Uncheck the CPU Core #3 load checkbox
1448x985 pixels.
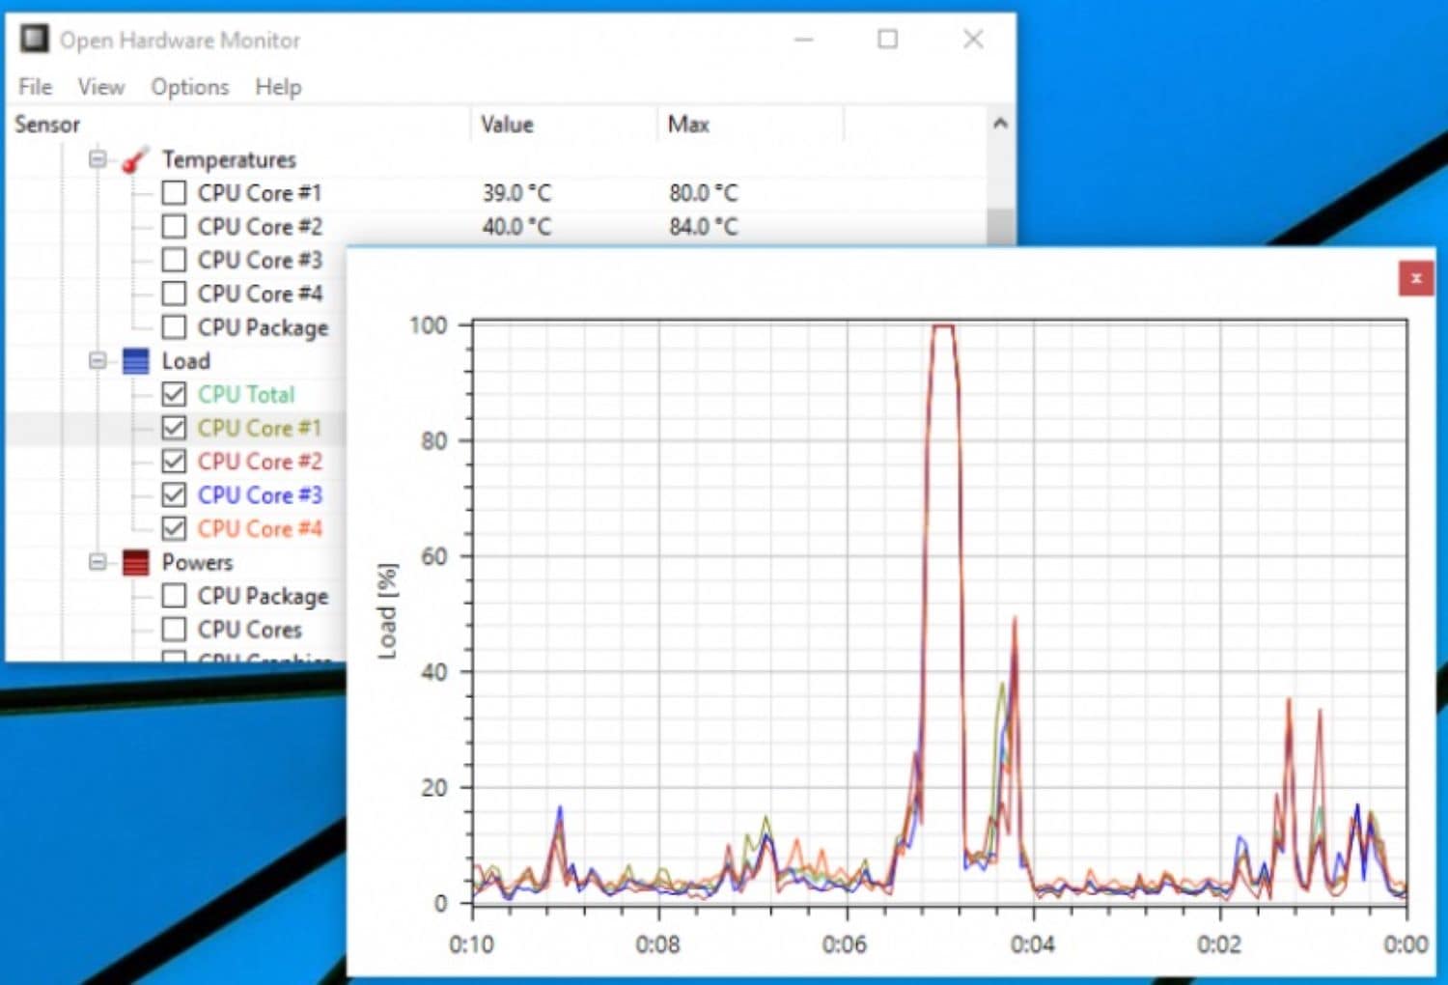coord(174,495)
